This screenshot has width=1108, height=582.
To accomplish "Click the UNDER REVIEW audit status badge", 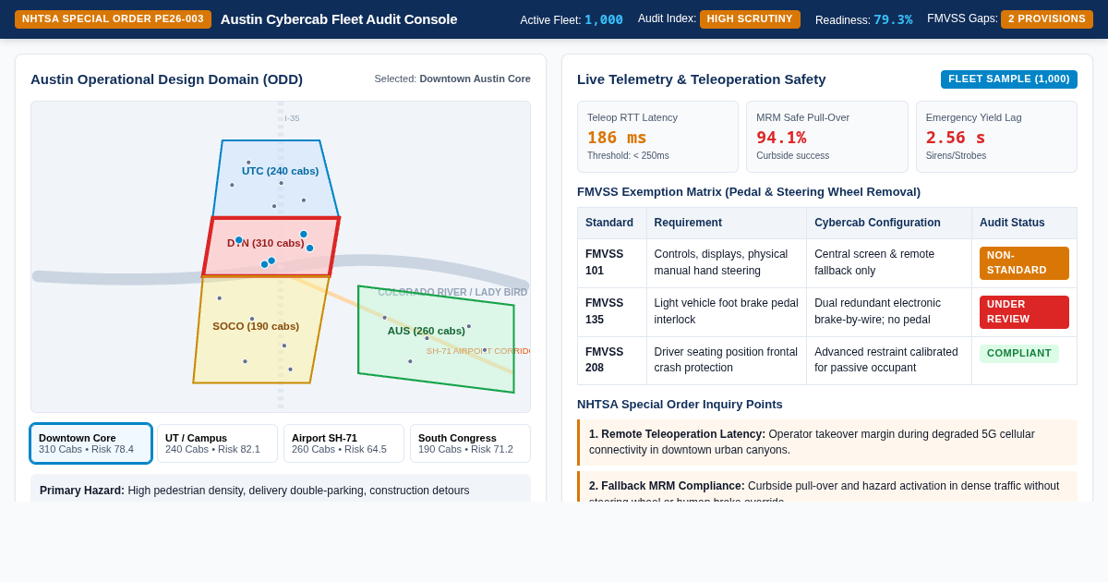I will pyautogui.click(x=1024, y=312).
